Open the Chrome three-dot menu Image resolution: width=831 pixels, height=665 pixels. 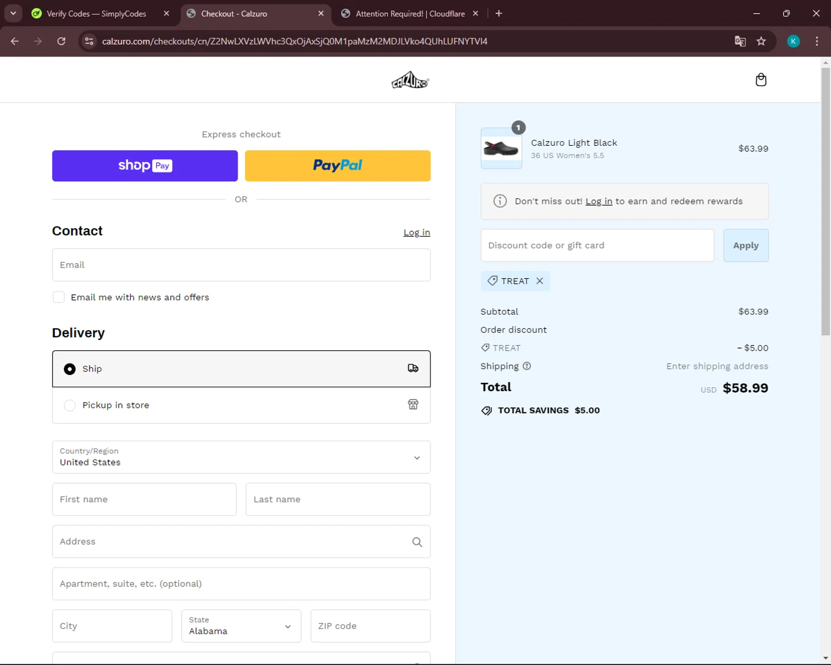(x=817, y=41)
